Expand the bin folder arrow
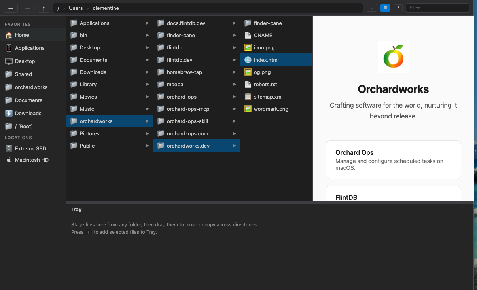The width and height of the screenshot is (477, 290). click(148, 36)
